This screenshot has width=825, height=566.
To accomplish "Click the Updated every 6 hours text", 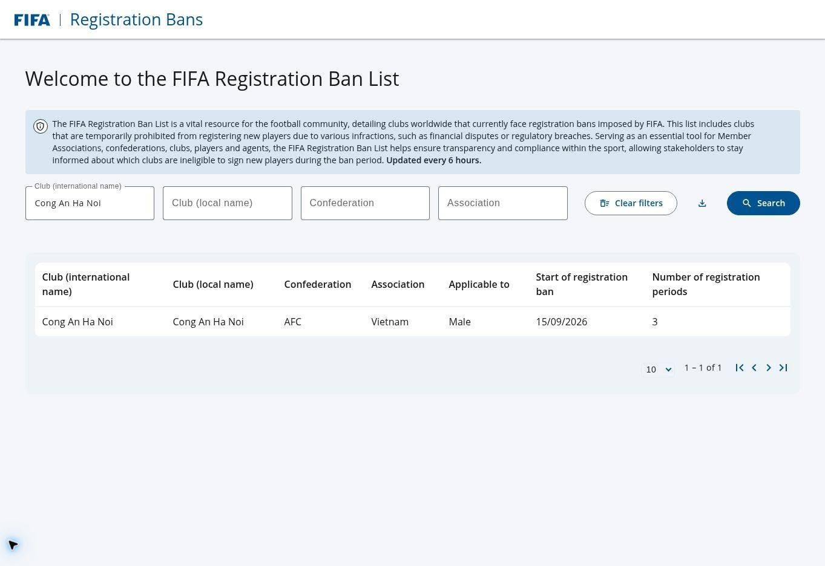I will (434, 160).
